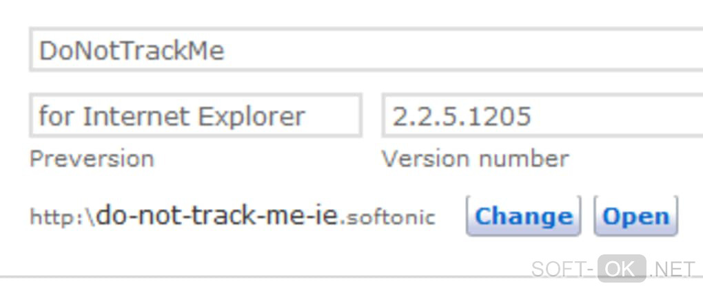Click the OK badge in the watermark
703x286 pixels.
click(x=621, y=269)
